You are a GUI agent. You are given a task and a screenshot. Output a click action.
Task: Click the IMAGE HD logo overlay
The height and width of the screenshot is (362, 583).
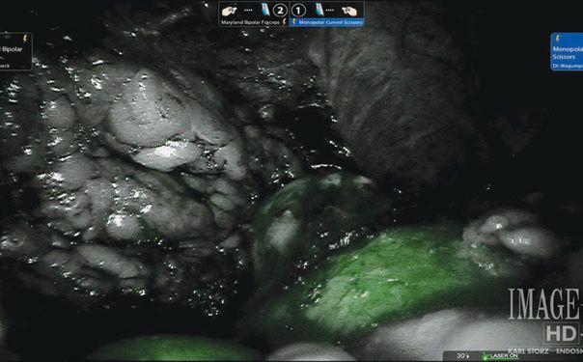(545, 315)
